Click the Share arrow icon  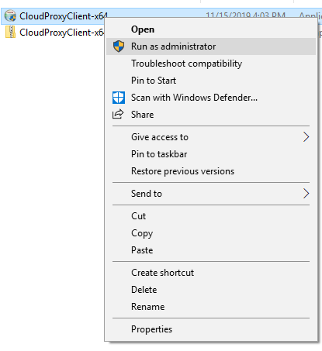point(118,114)
